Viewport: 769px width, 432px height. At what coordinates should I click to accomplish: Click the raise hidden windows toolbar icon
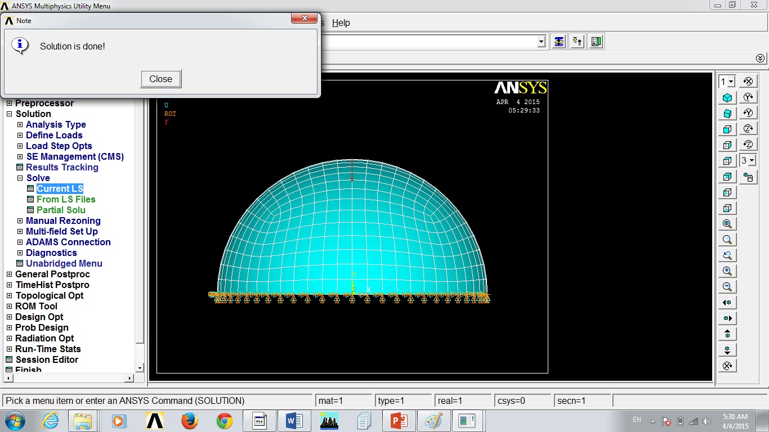click(558, 42)
